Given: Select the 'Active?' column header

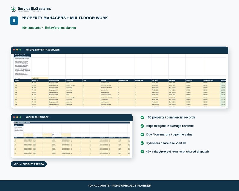Looking at the screenshot, I should click(23, 80).
